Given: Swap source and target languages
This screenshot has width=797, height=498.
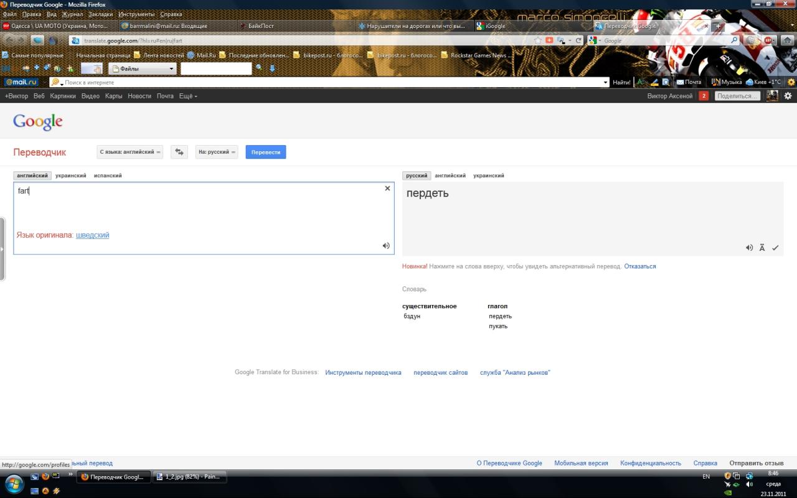Looking at the screenshot, I should 179,152.
